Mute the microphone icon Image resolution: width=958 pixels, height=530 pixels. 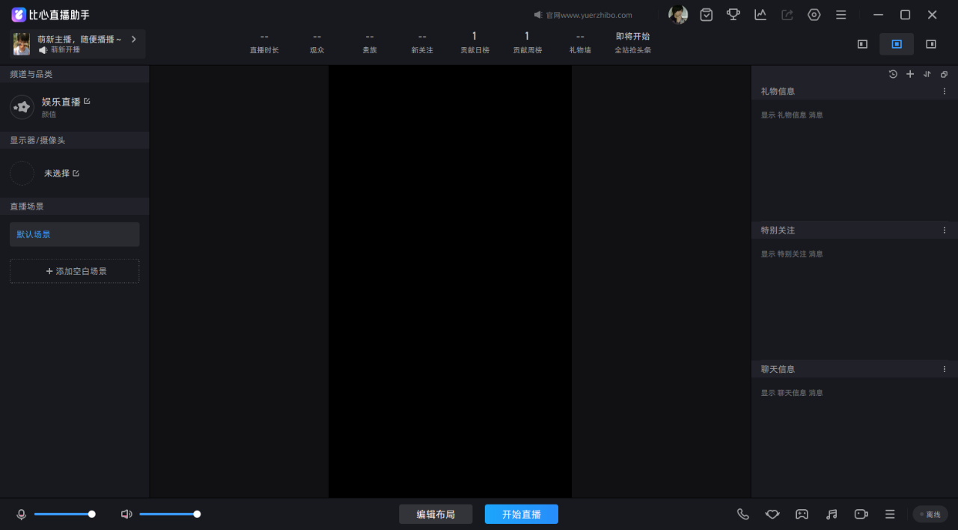click(x=22, y=514)
